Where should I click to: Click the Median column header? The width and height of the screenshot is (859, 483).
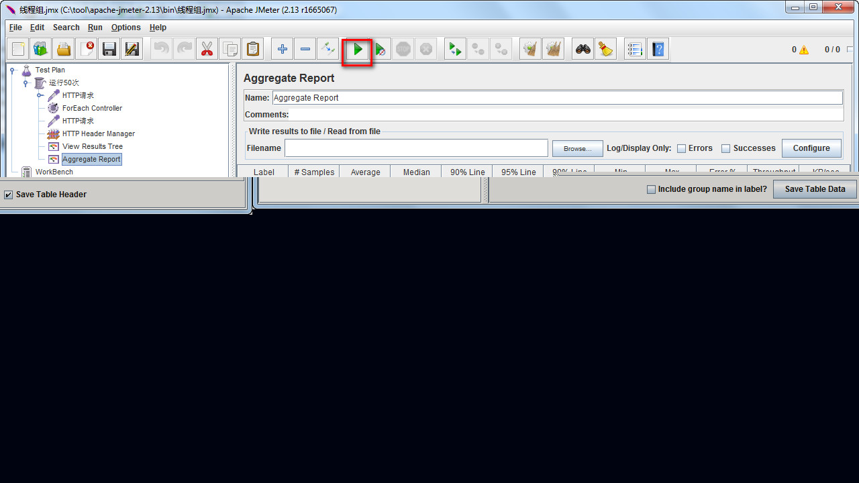point(416,172)
